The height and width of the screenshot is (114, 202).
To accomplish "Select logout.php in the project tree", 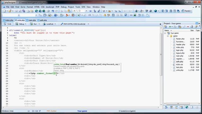I will click(x=180, y=53).
